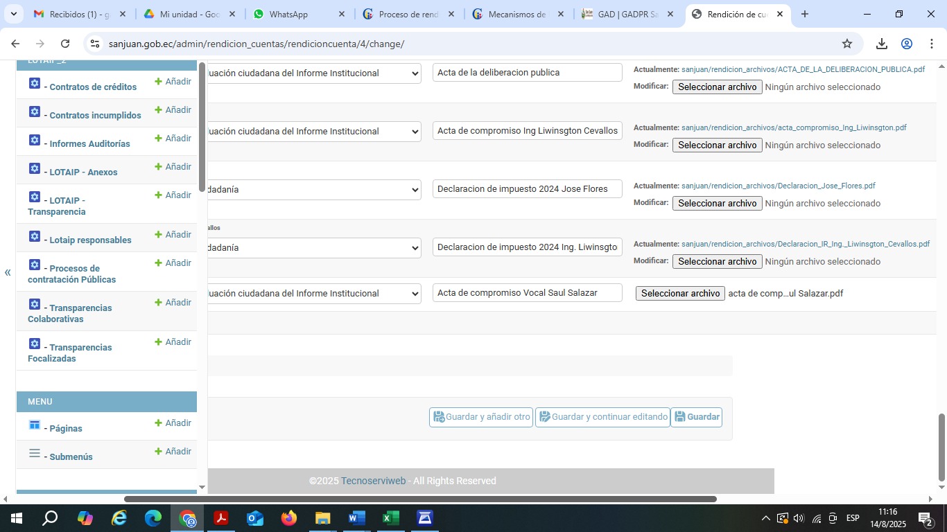Click Guardar y continuar editando
Viewport: 947px width, 532px height.
coord(602,417)
